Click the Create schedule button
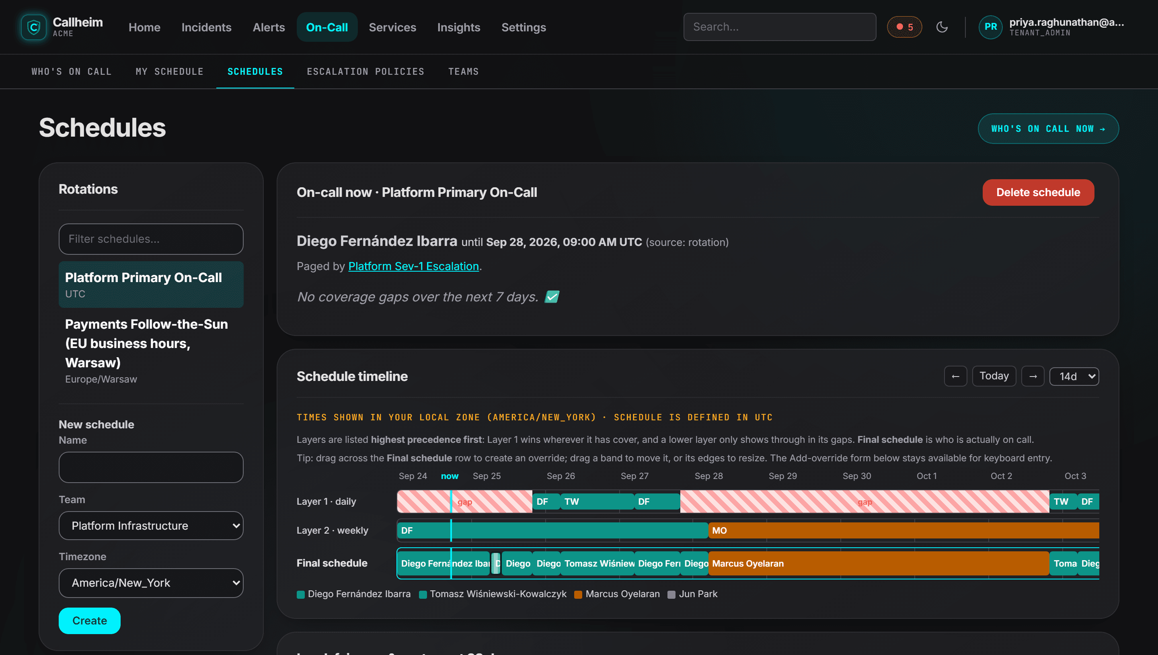The width and height of the screenshot is (1158, 655). coord(90,621)
